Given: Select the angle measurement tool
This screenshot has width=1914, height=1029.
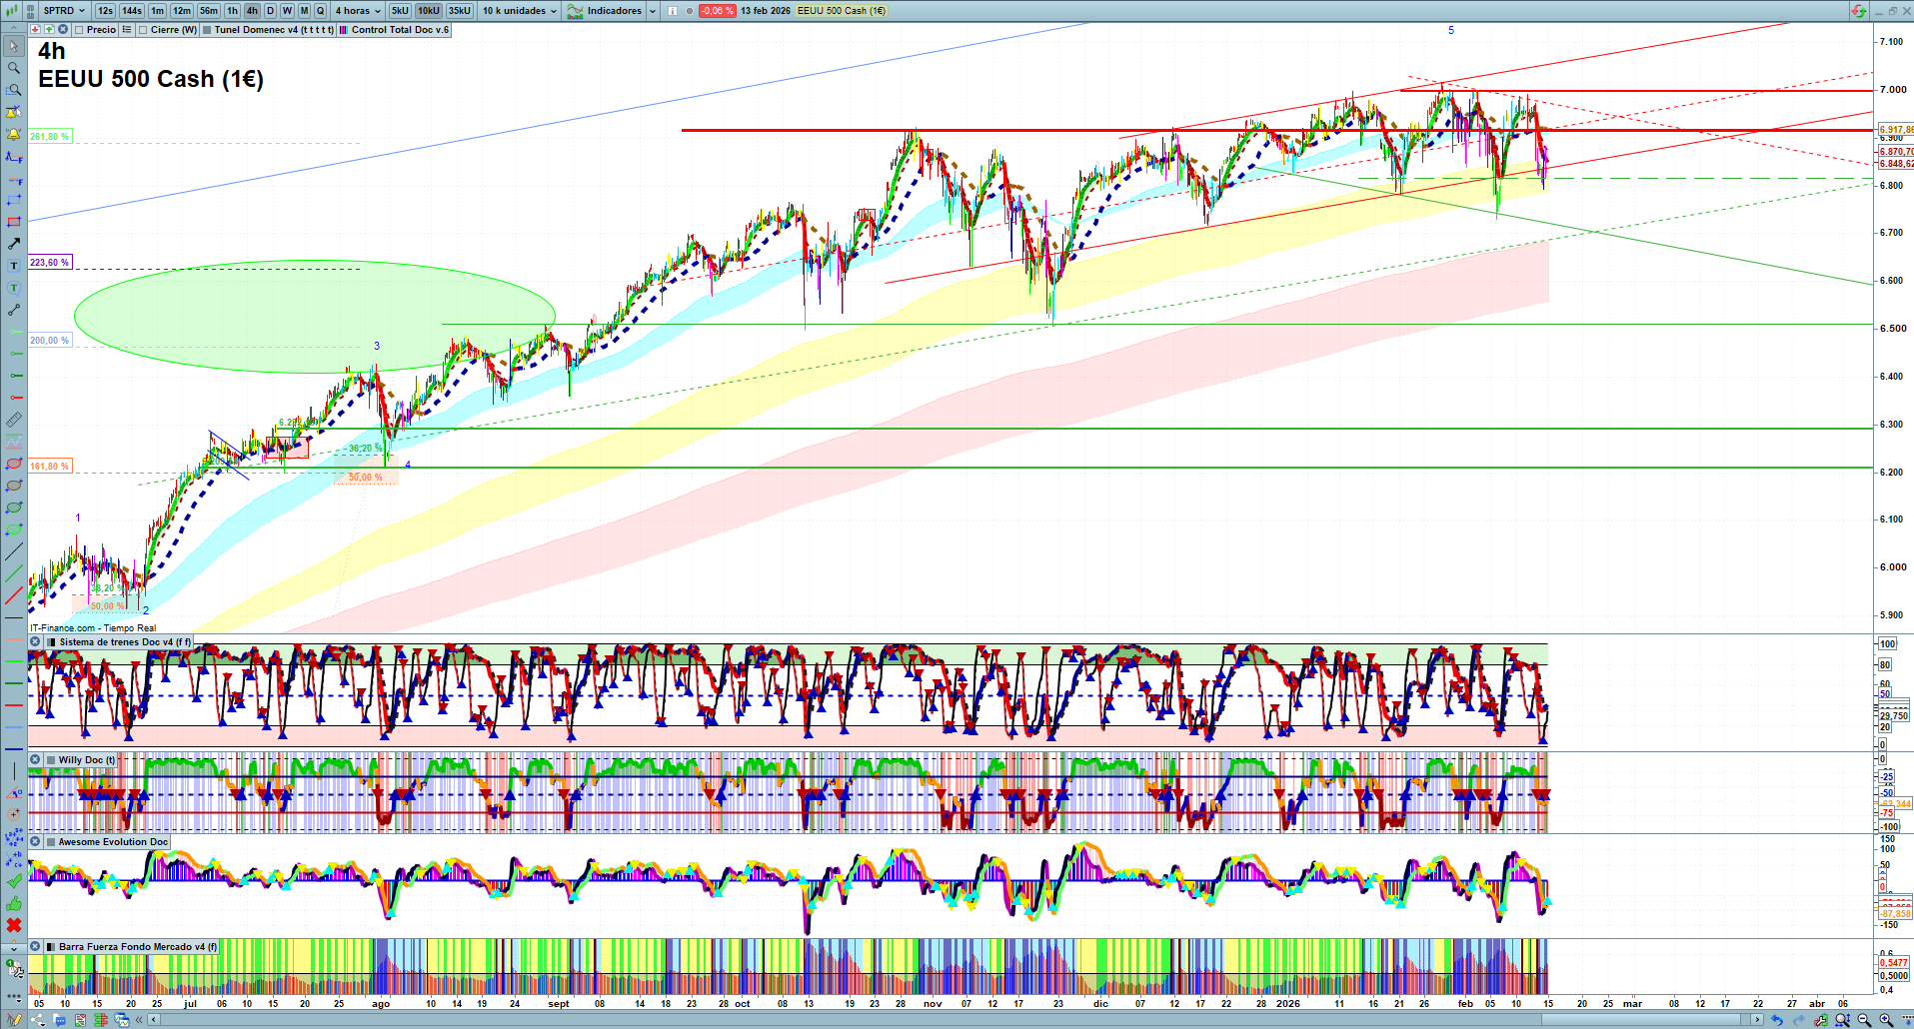Looking at the screenshot, I should [14, 792].
